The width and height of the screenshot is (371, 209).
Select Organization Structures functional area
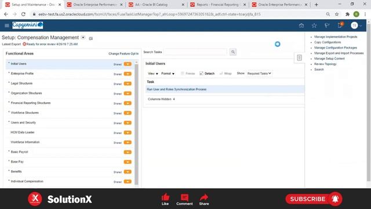click(x=70, y=93)
